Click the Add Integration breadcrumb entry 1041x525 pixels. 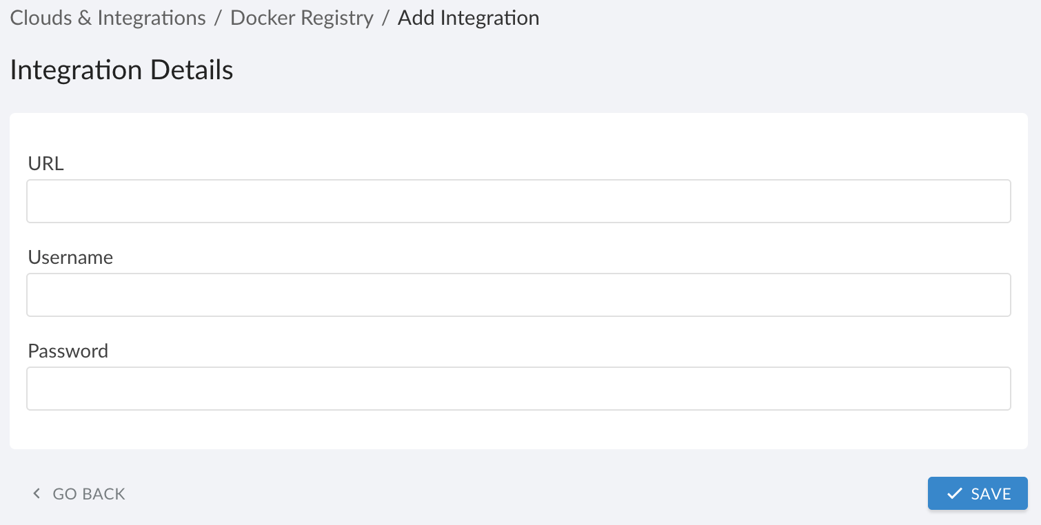tap(468, 18)
